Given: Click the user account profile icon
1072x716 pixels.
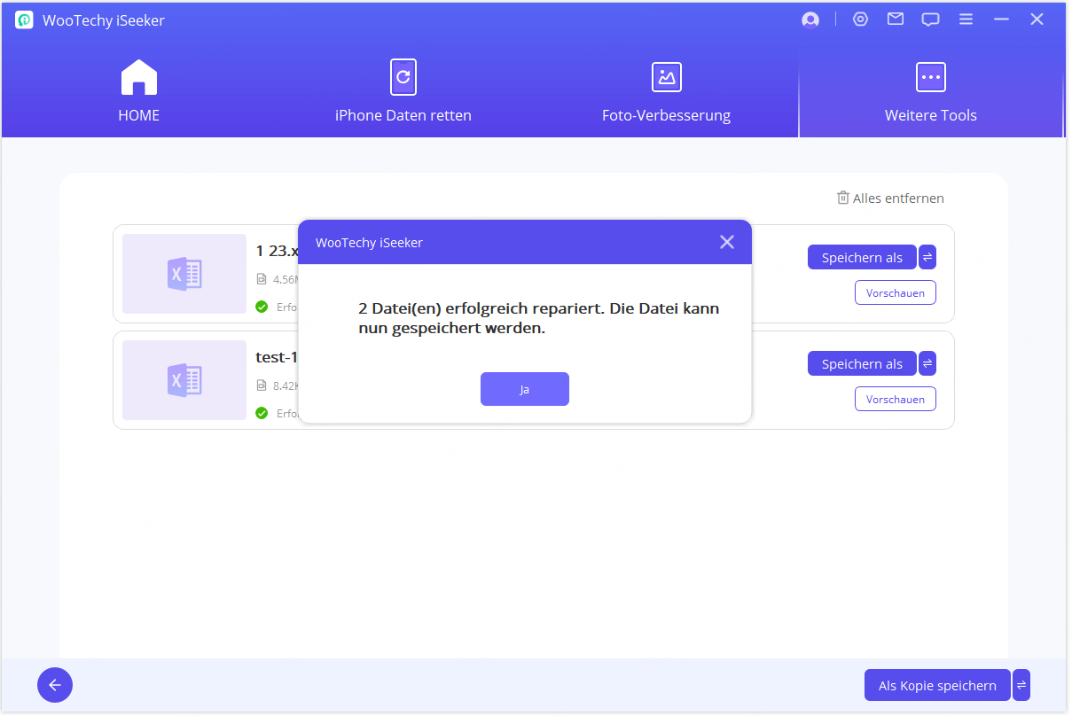Looking at the screenshot, I should tap(810, 19).
